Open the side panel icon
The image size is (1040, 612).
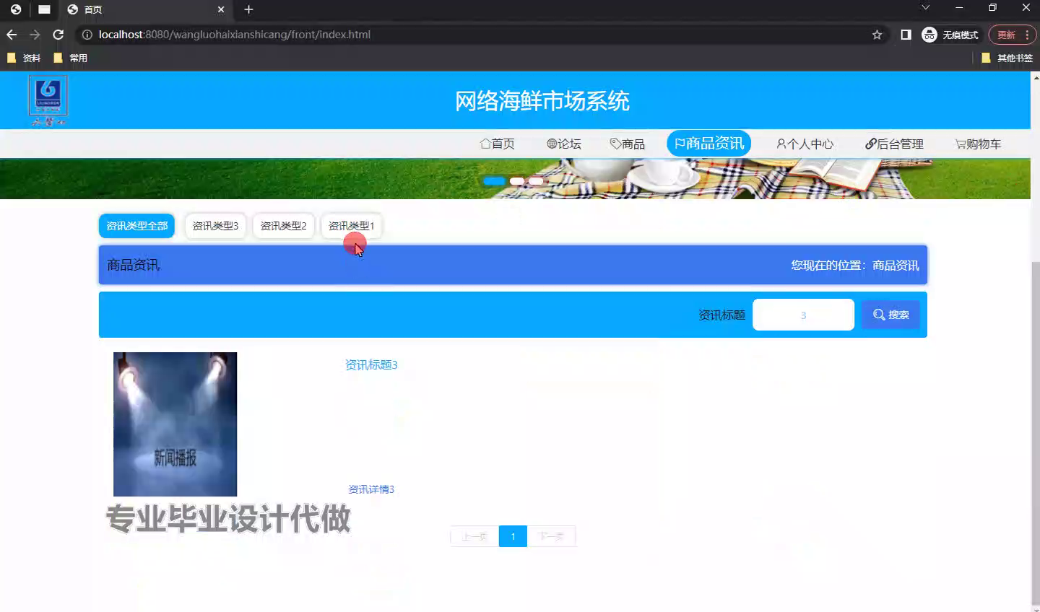[x=906, y=35]
